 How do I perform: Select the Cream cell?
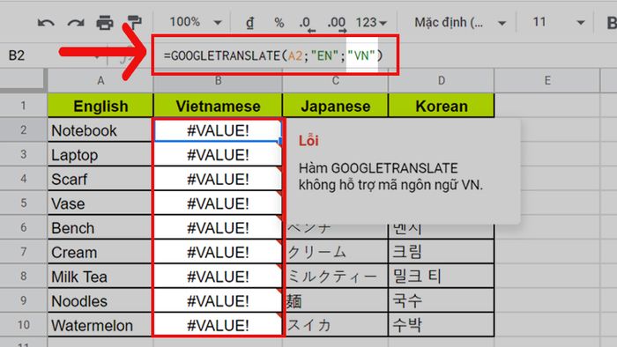[100, 252]
